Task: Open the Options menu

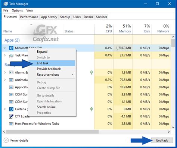Action: (x=17, y=10)
